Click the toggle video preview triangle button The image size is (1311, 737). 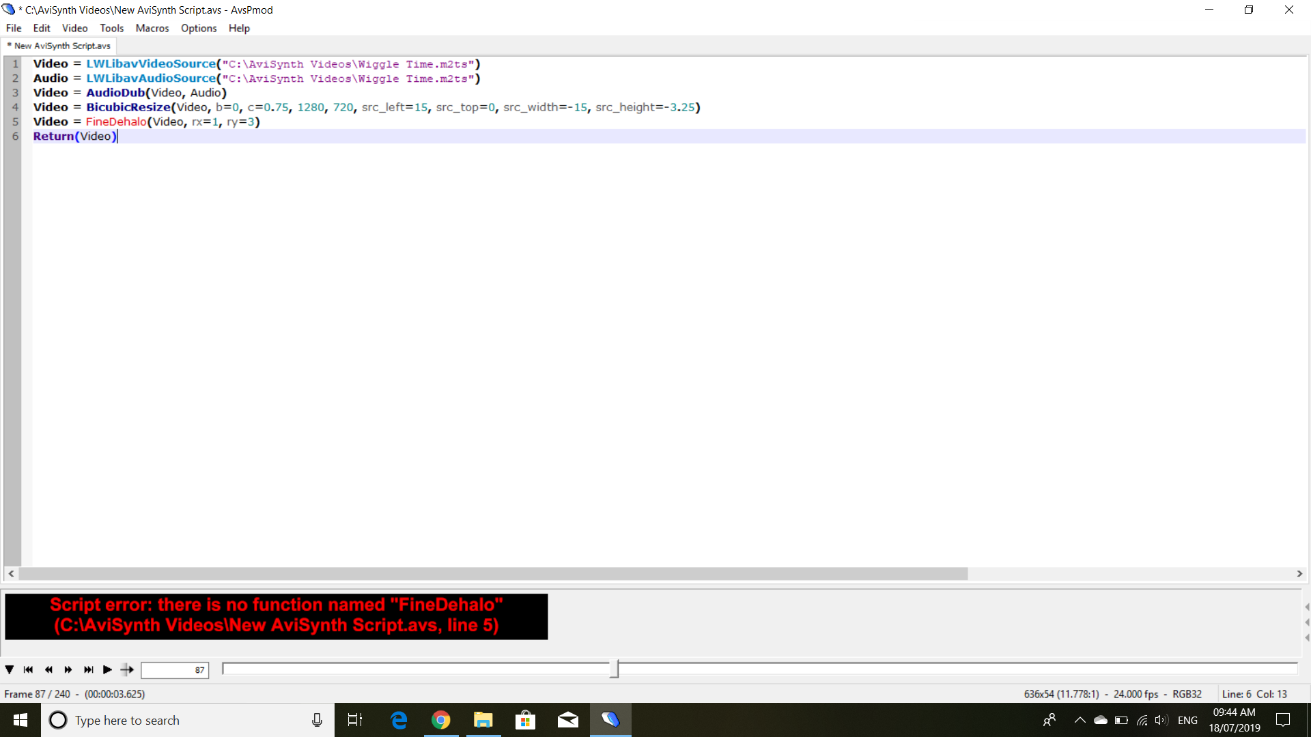[10, 669]
